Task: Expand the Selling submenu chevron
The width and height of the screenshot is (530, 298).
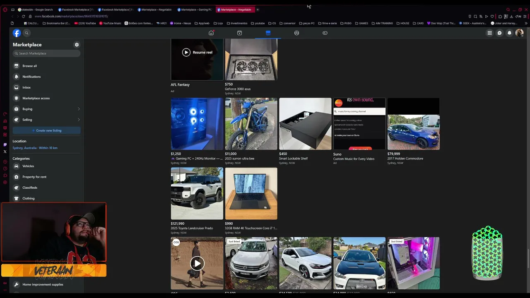Action: [79, 120]
